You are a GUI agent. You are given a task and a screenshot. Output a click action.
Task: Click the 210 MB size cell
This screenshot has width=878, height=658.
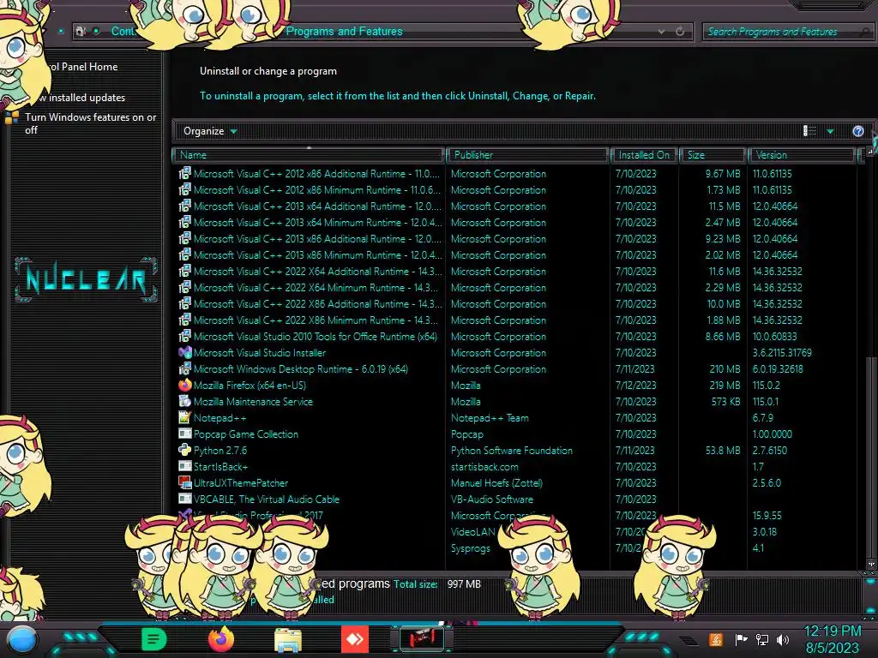point(725,369)
